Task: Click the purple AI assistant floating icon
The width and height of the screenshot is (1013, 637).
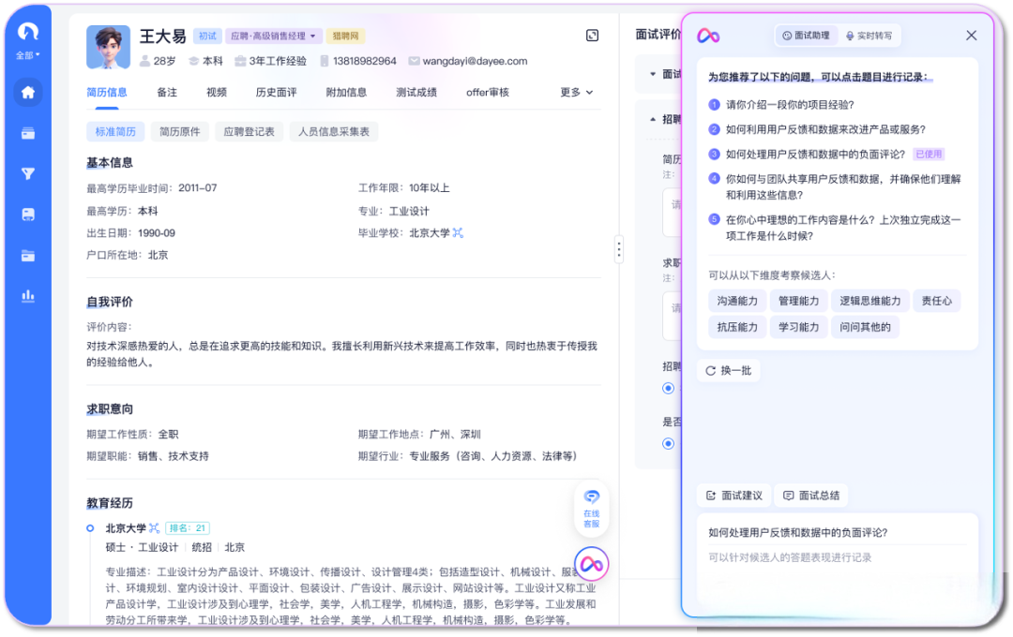Action: tap(590, 563)
